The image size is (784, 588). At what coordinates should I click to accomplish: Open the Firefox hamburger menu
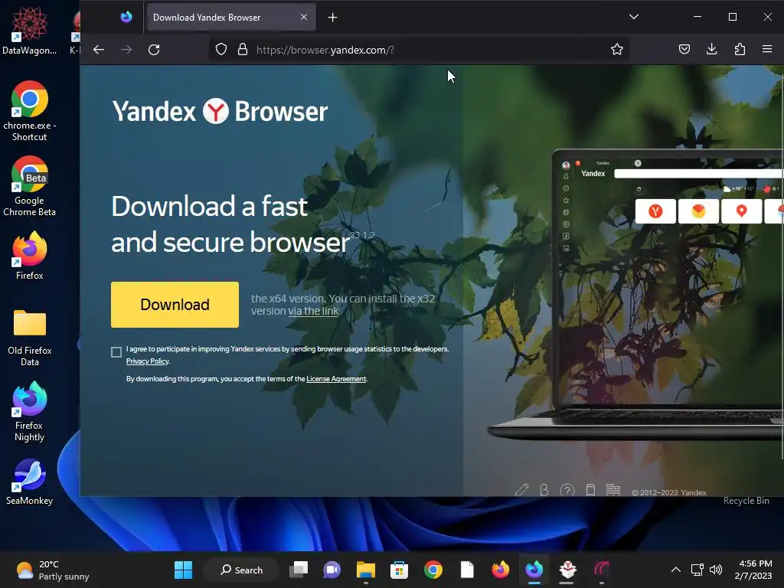point(767,49)
